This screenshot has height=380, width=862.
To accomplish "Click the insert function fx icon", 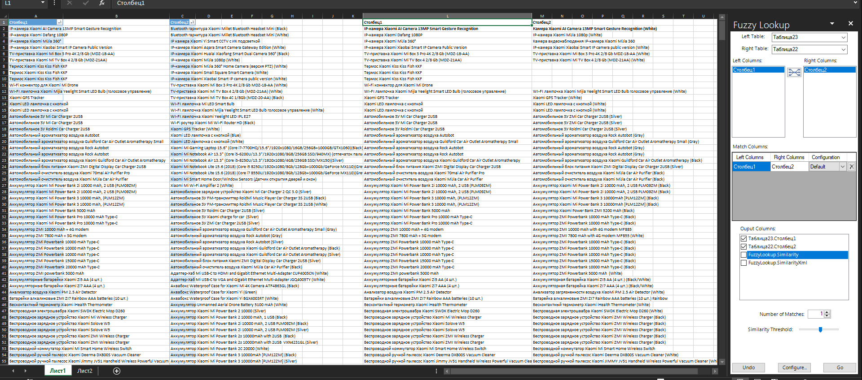I will pyautogui.click(x=102, y=3).
